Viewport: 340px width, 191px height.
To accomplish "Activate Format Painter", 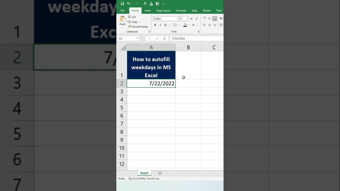I will (138, 27).
